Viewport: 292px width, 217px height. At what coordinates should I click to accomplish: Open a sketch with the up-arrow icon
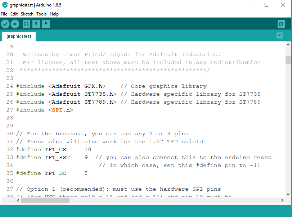click(36, 24)
